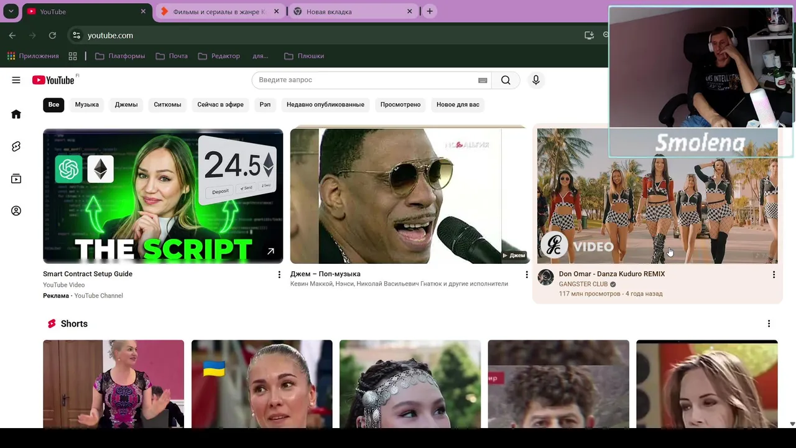Select the Ситкомы filter chip
This screenshot has width=796, height=448.
coord(167,105)
